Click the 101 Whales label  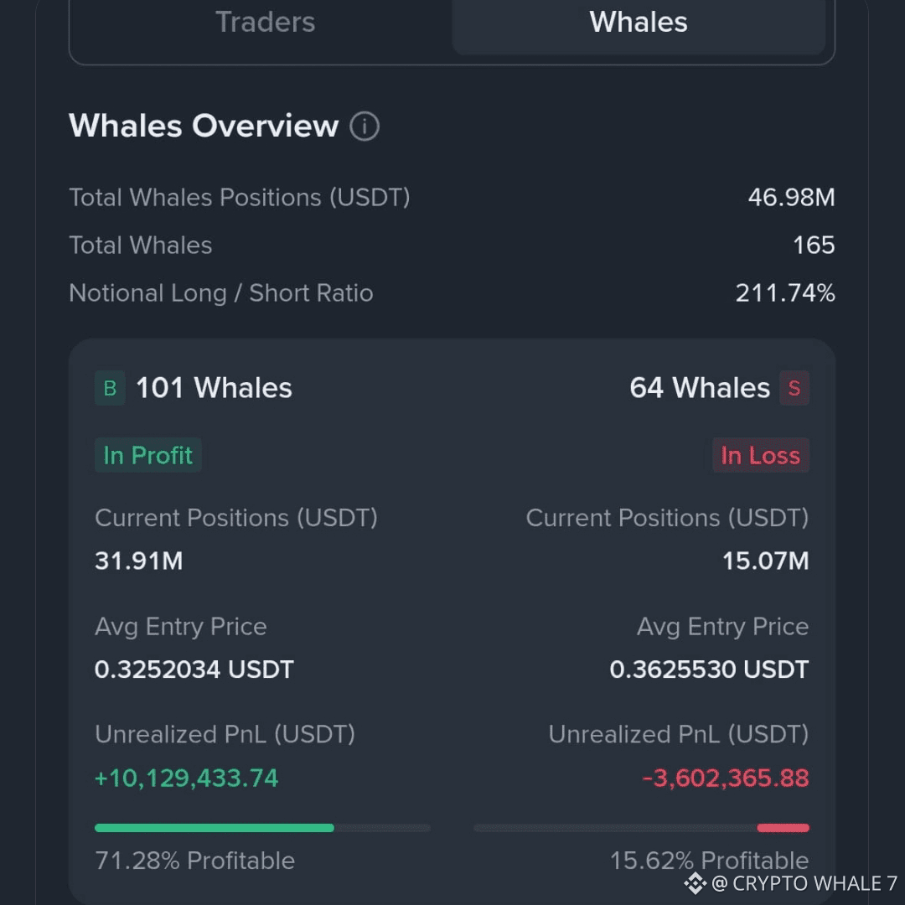[x=213, y=388]
